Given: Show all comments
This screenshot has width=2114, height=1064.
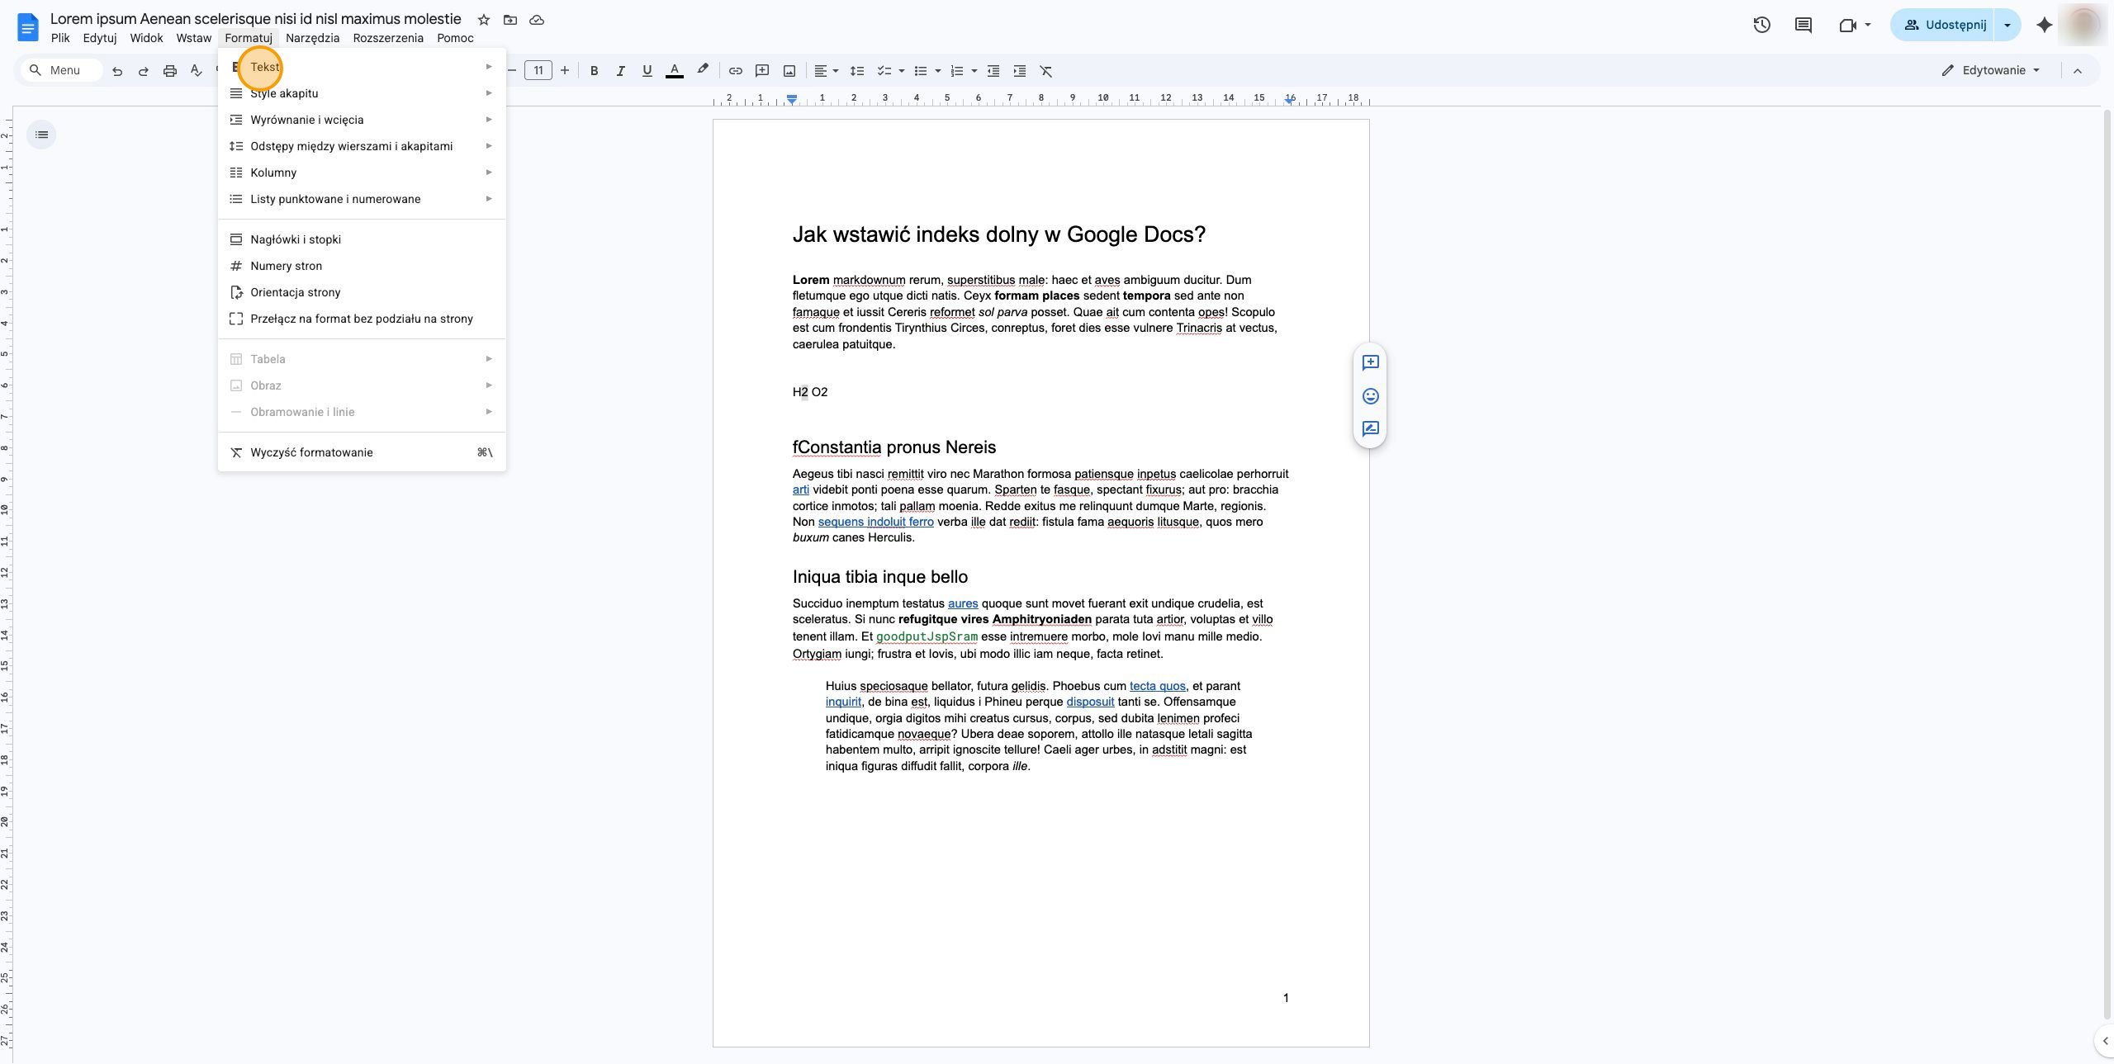Looking at the screenshot, I should tap(1804, 25).
